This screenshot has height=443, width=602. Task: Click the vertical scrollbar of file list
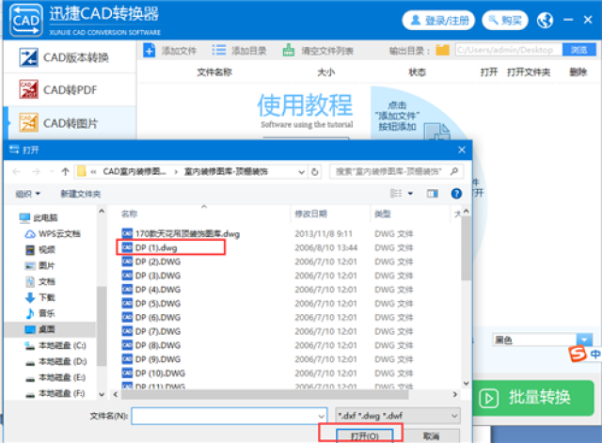[x=467, y=247]
